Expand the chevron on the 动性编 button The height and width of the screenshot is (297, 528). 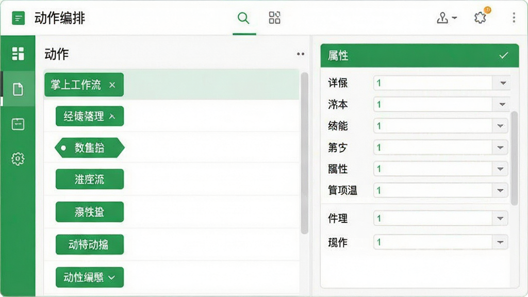point(112,277)
